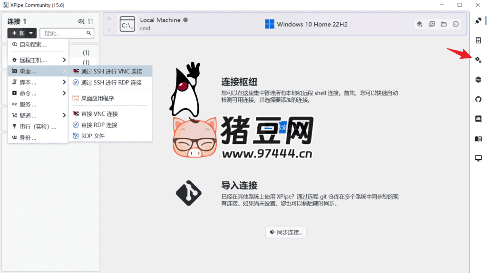Click the monitor icon in sidebar
The height and width of the screenshot is (273, 487).
(x=478, y=158)
